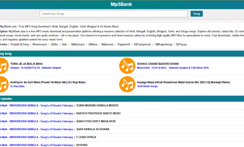Image resolution: width=244 pixels, height=147 pixels.
Task: Visit the DjGks link
Action: (54, 44)
